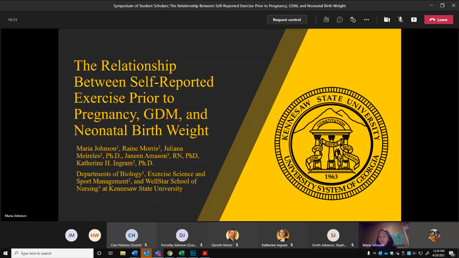Open Excel from the taskbar
Image resolution: width=459 pixels, height=258 pixels.
(181, 253)
